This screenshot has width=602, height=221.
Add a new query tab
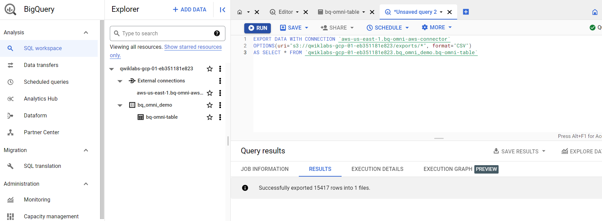(466, 12)
